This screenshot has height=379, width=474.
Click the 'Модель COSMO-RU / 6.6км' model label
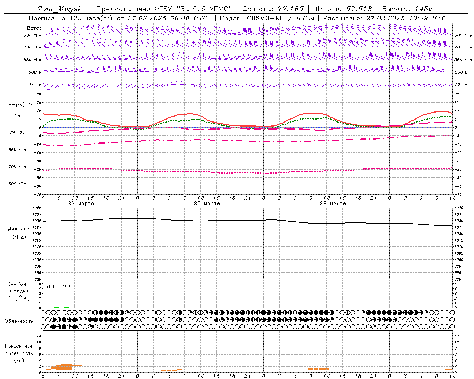click(267, 18)
